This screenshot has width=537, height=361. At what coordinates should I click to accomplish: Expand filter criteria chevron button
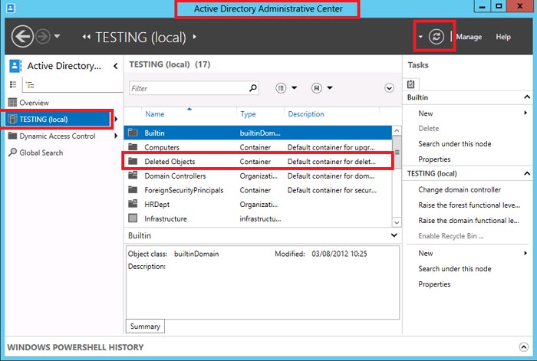click(x=389, y=88)
